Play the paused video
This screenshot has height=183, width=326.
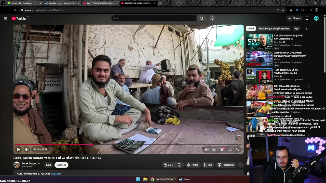coord(18,149)
